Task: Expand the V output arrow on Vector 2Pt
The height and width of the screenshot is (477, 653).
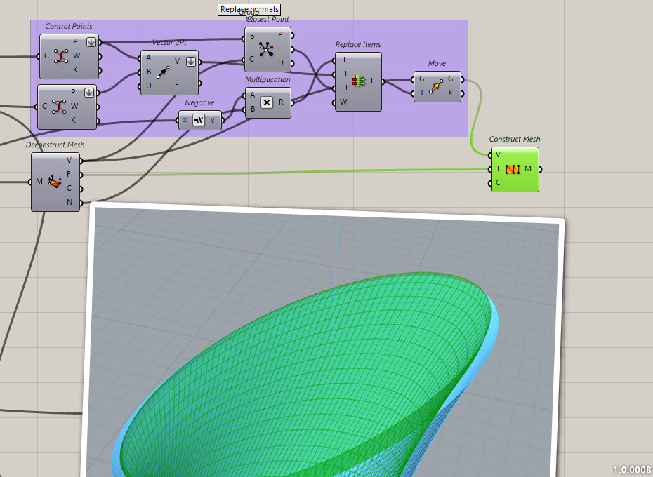Action: point(190,62)
